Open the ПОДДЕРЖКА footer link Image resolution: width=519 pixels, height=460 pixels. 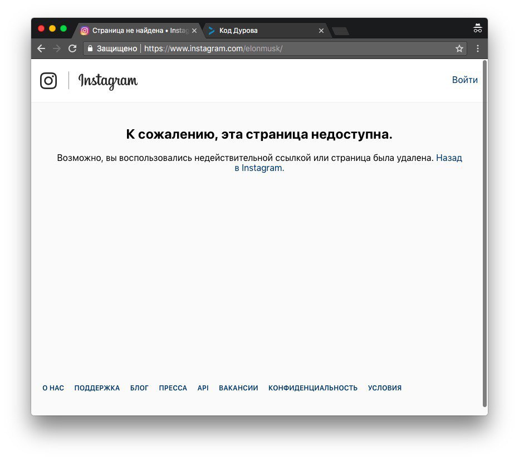(97, 388)
